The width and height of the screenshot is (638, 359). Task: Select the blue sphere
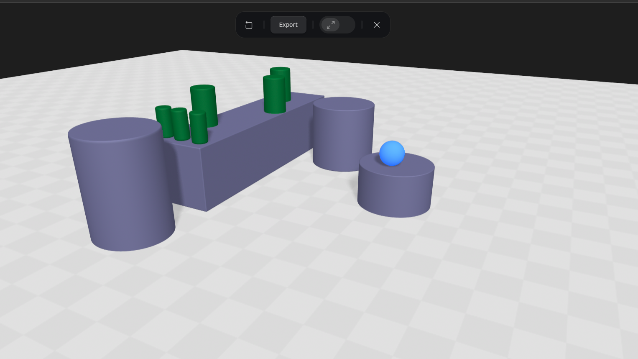[391, 153]
